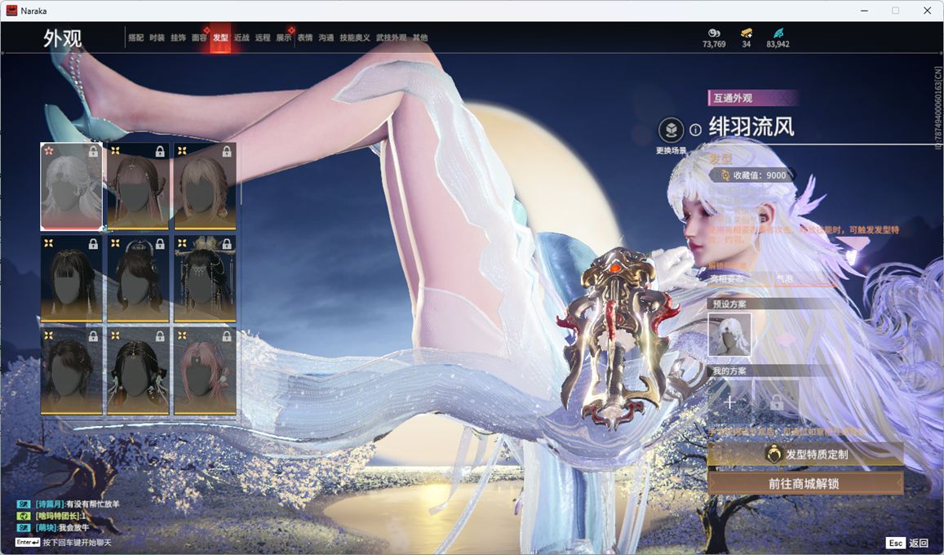Click the hairstyle name 绯羽流风

click(751, 127)
